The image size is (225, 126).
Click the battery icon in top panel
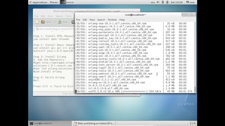tap(167, 2)
